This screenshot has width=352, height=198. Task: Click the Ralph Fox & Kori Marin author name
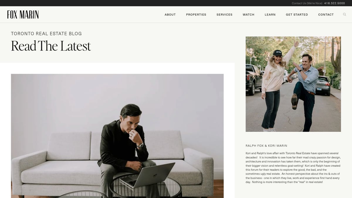pyautogui.click(x=266, y=146)
